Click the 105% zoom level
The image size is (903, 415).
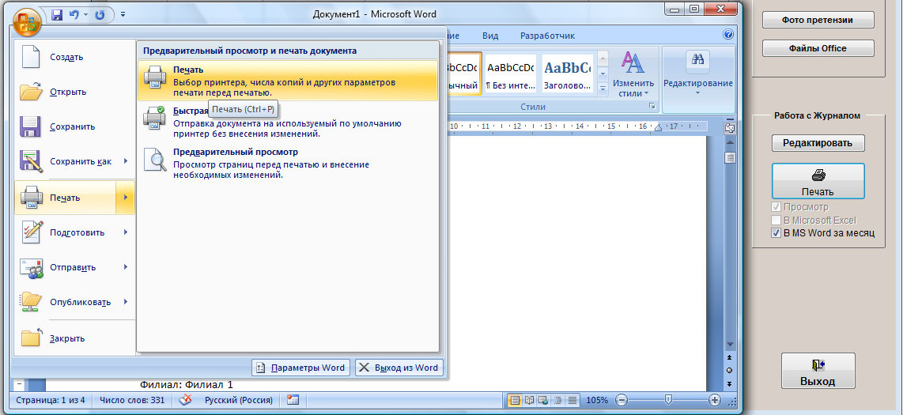click(x=597, y=400)
